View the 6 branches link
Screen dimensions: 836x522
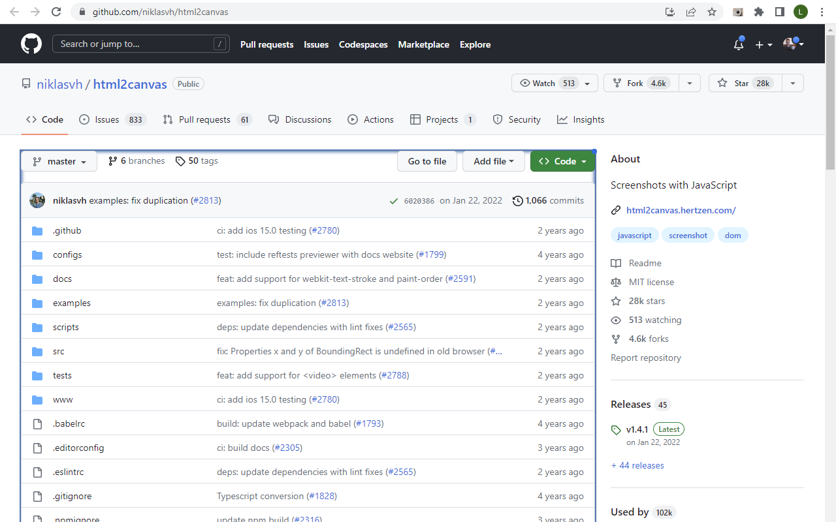[137, 161]
